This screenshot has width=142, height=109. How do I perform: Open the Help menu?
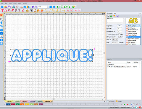point(20,4)
